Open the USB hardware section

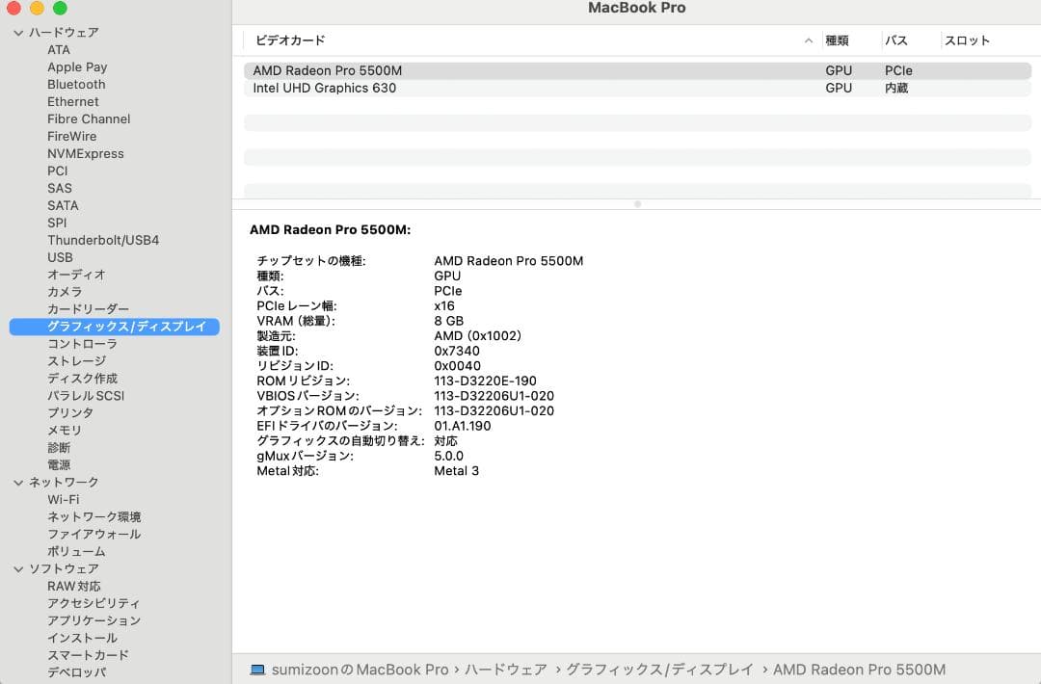[x=60, y=257]
